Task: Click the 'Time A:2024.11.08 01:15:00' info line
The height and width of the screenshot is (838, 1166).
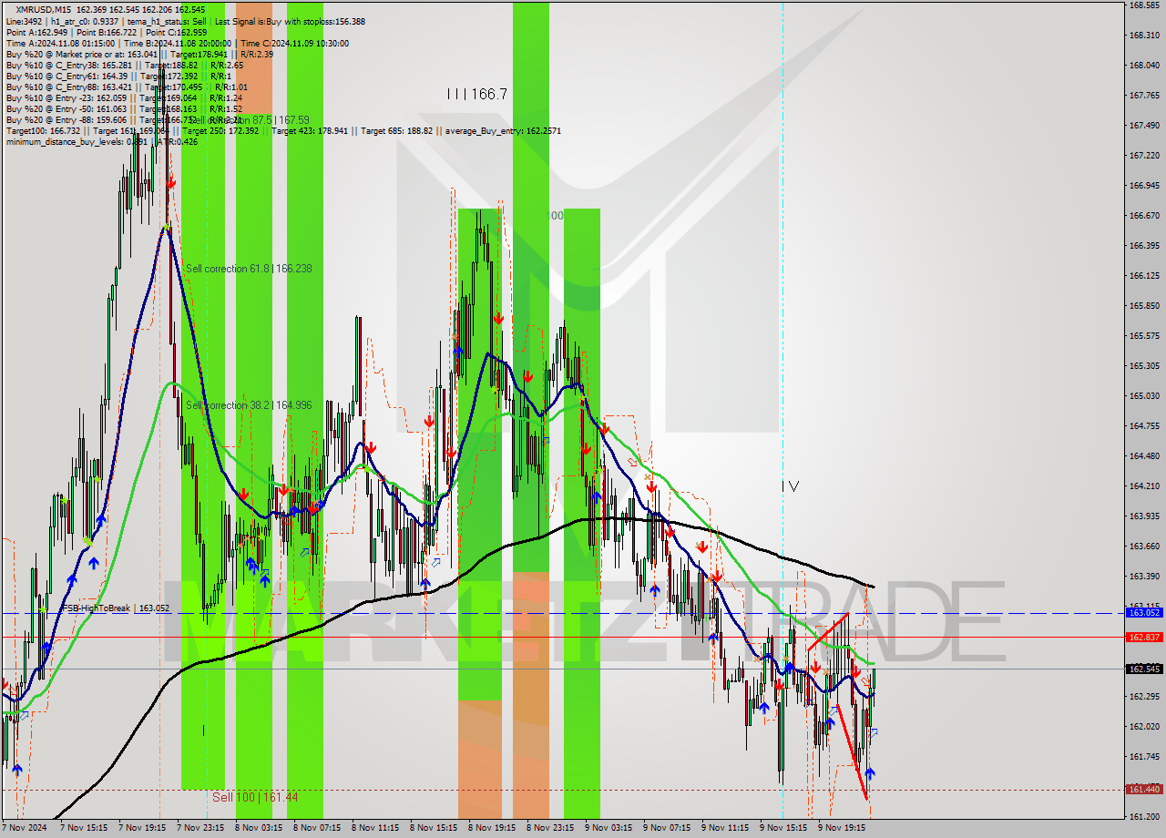Action: (x=177, y=43)
